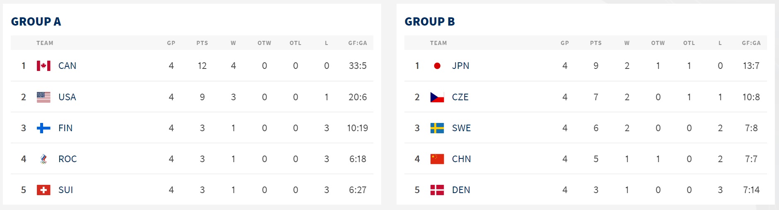This screenshot has width=779, height=210.
Task: Click the Group A heading
Action: tap(36, 21)
